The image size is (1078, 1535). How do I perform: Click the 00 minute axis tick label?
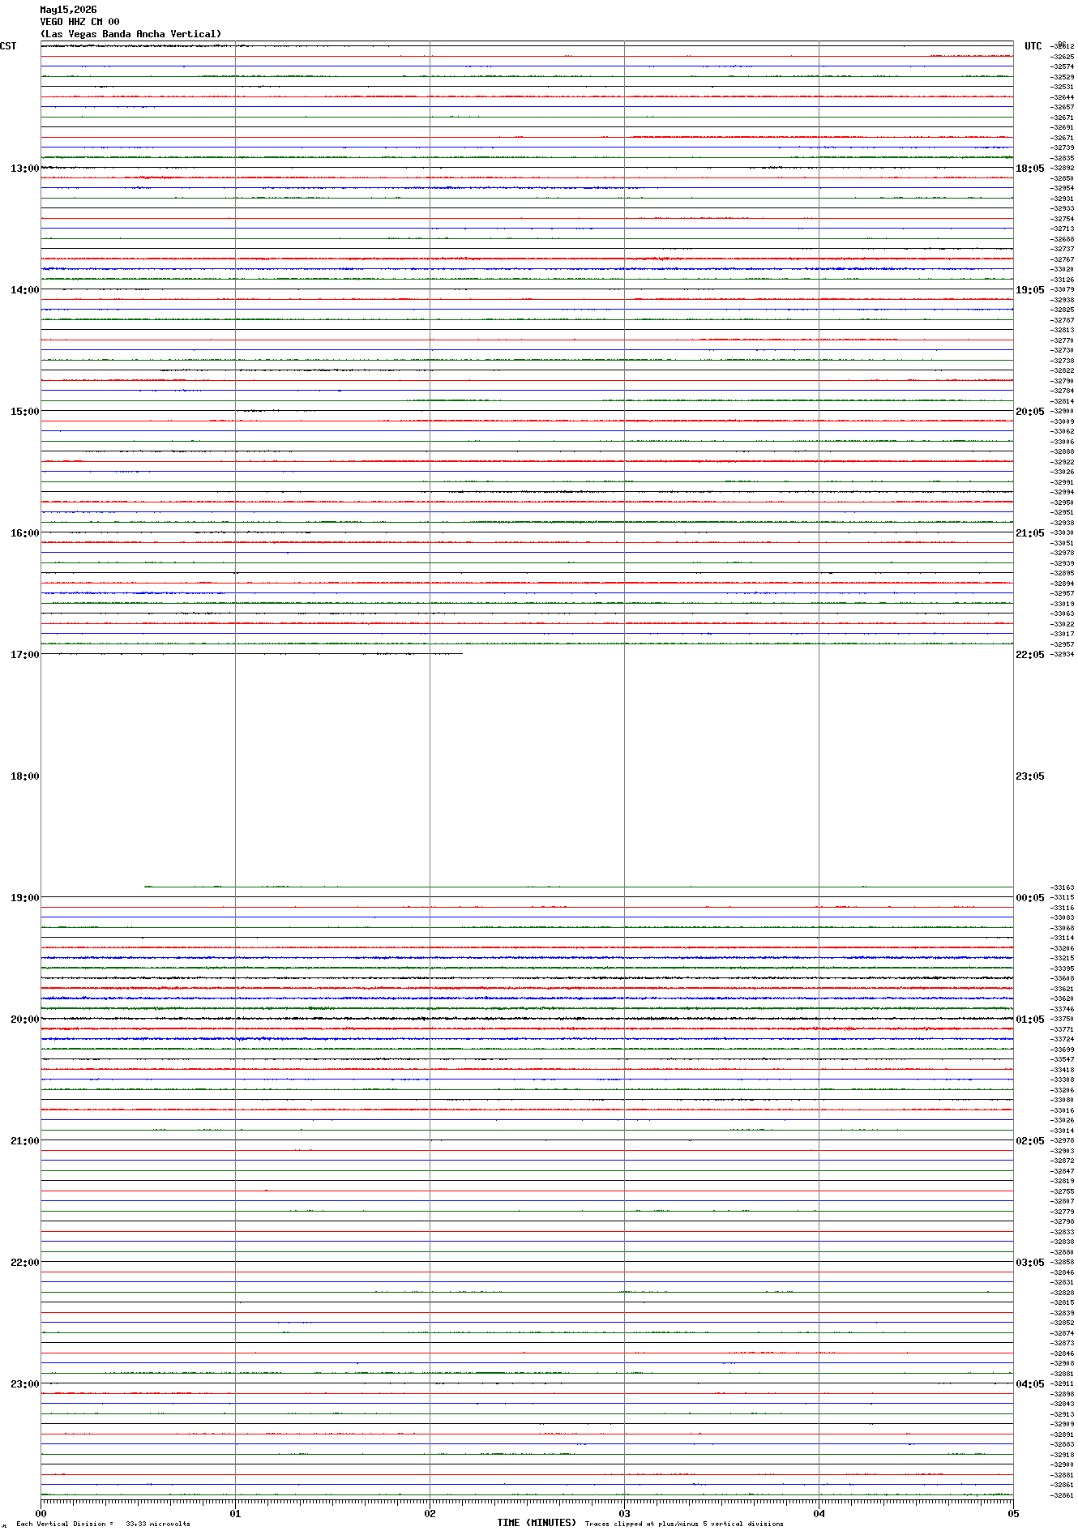41,1513
